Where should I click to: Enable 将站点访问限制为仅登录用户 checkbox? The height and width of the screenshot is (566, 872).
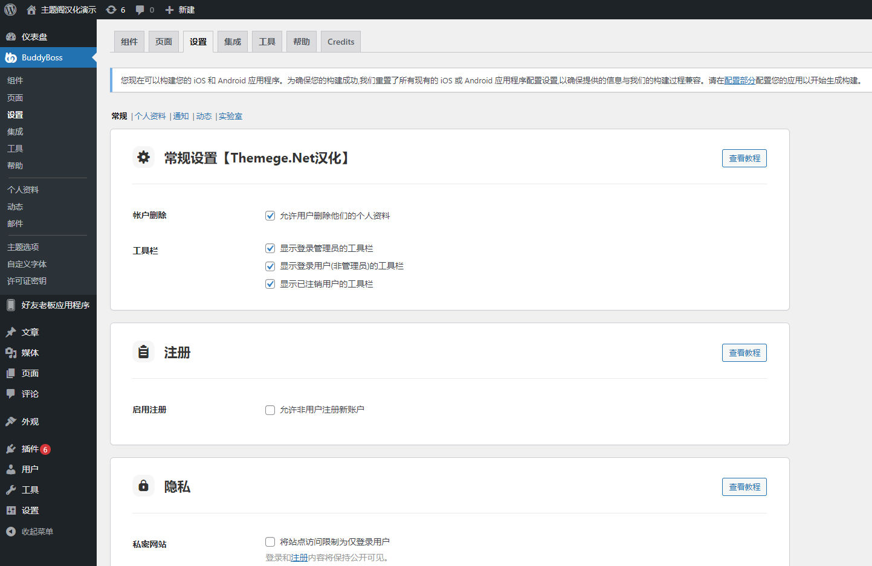pos(270,542)
